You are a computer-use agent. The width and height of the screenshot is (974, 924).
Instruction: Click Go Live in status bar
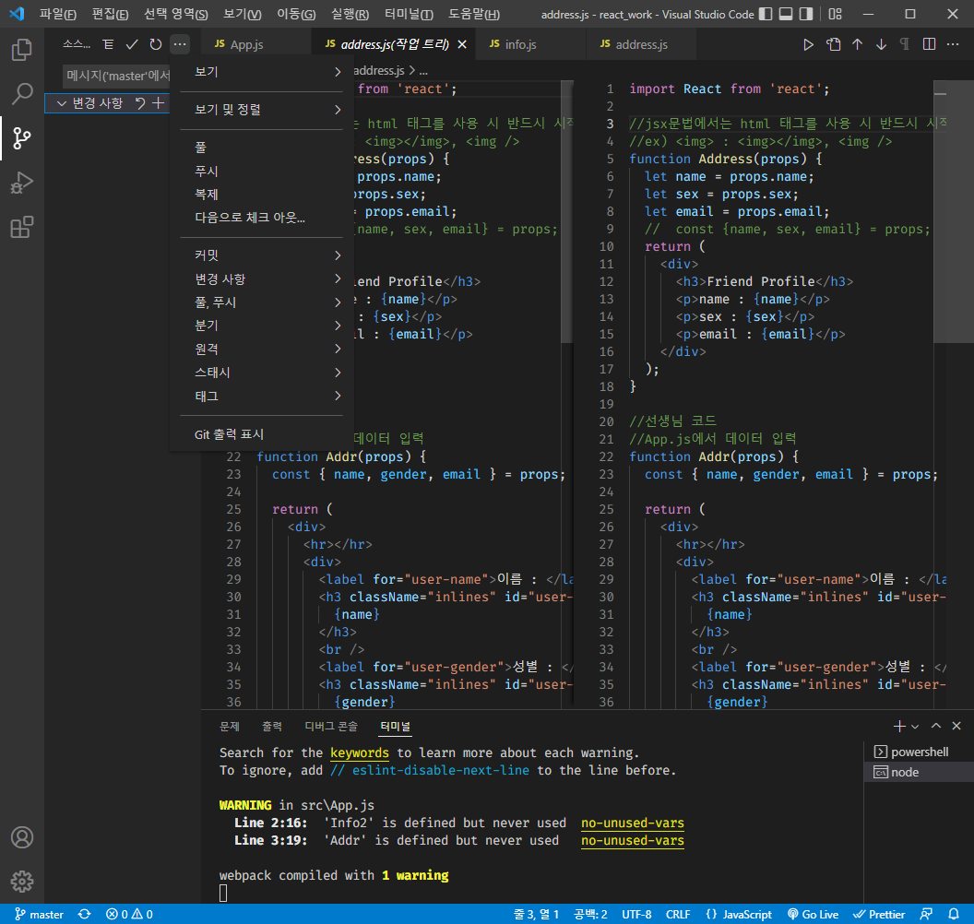(814, 914)
